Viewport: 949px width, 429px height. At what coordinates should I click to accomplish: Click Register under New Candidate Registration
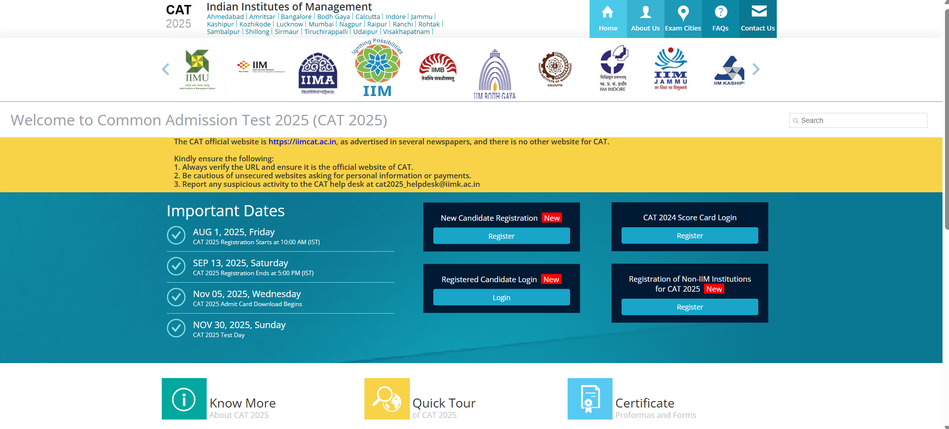pyautogui.click(x=502, y=236)
